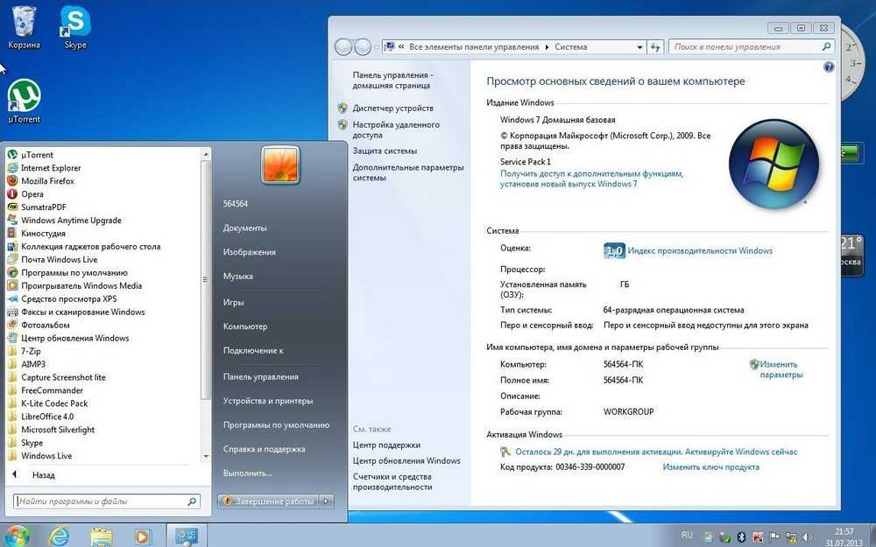
Task: Click Изменить ключ продукта link
Action: point(710,467)
